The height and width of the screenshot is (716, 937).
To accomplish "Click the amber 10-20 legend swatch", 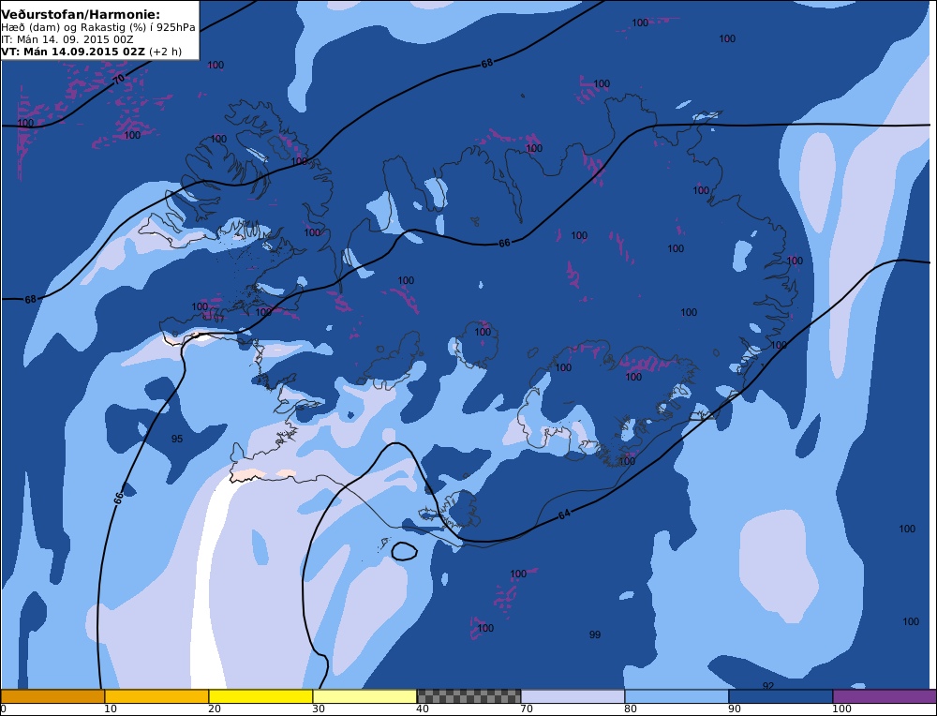I will [x=156, y=696].
